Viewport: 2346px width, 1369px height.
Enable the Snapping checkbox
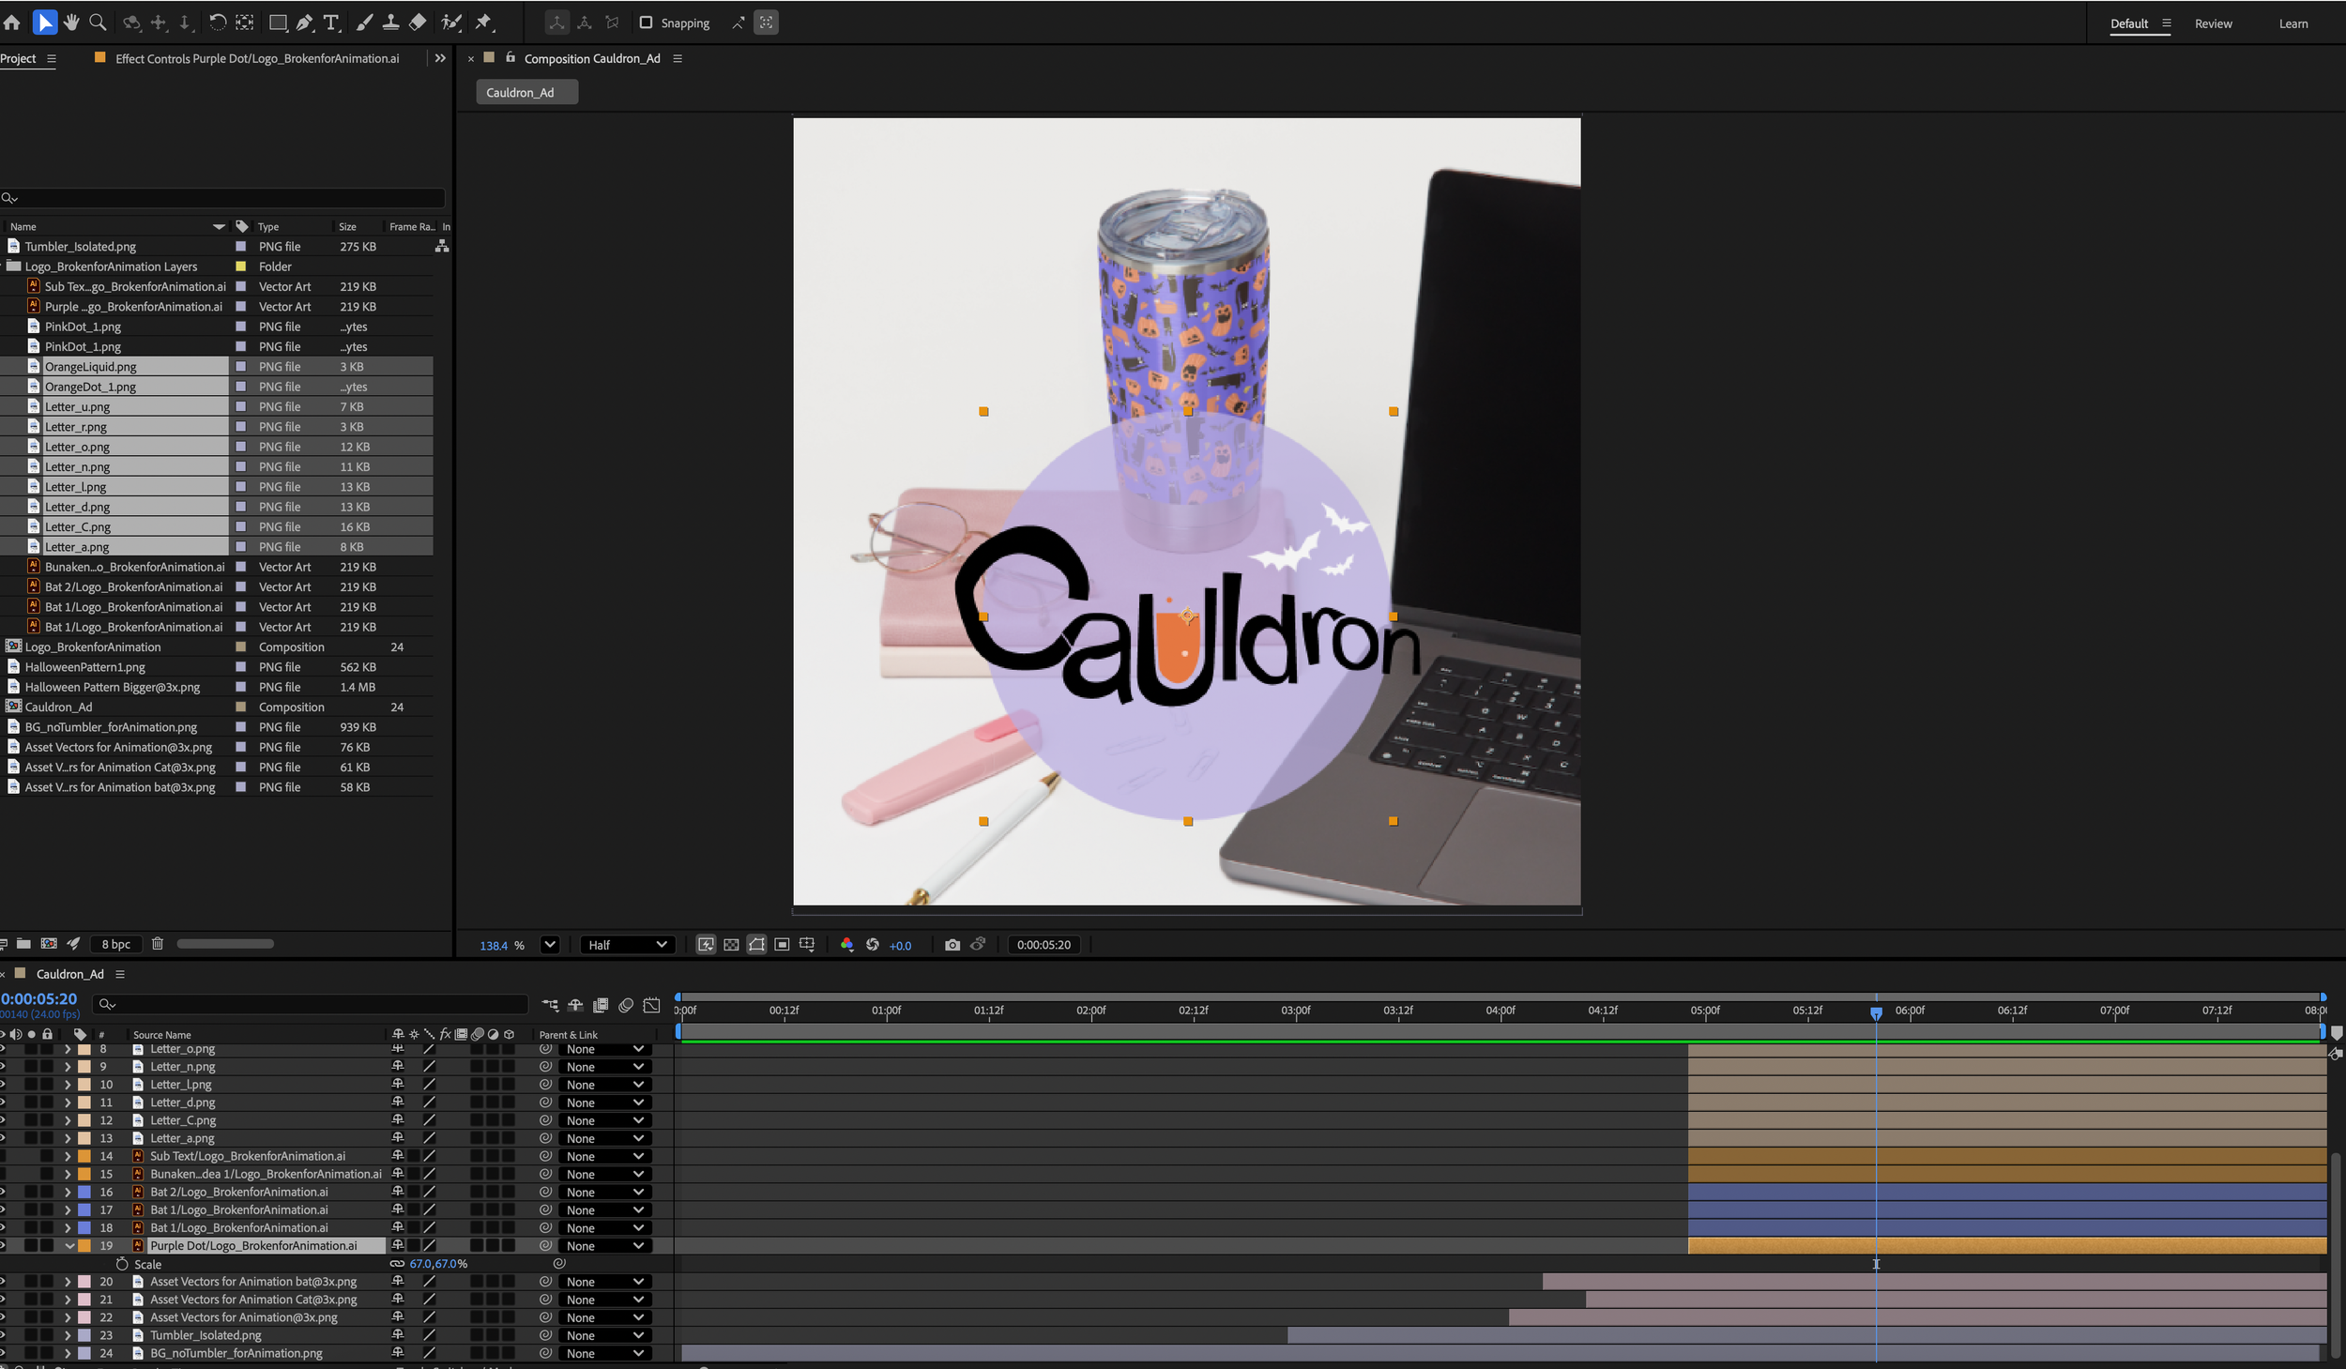click(x=646, y=23)
